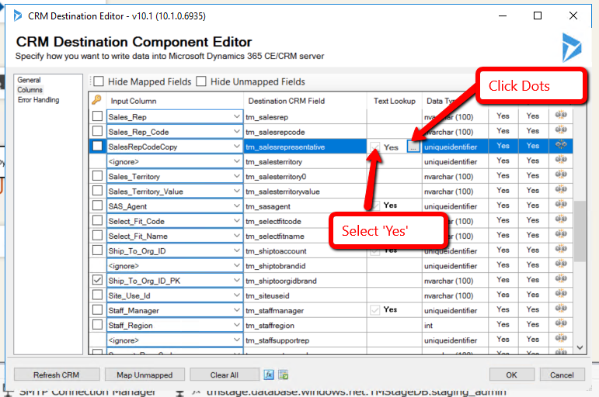Open field settings icon in the tm_staffregion row
This screenshot has height=397, width=599.
click(561, 323)
